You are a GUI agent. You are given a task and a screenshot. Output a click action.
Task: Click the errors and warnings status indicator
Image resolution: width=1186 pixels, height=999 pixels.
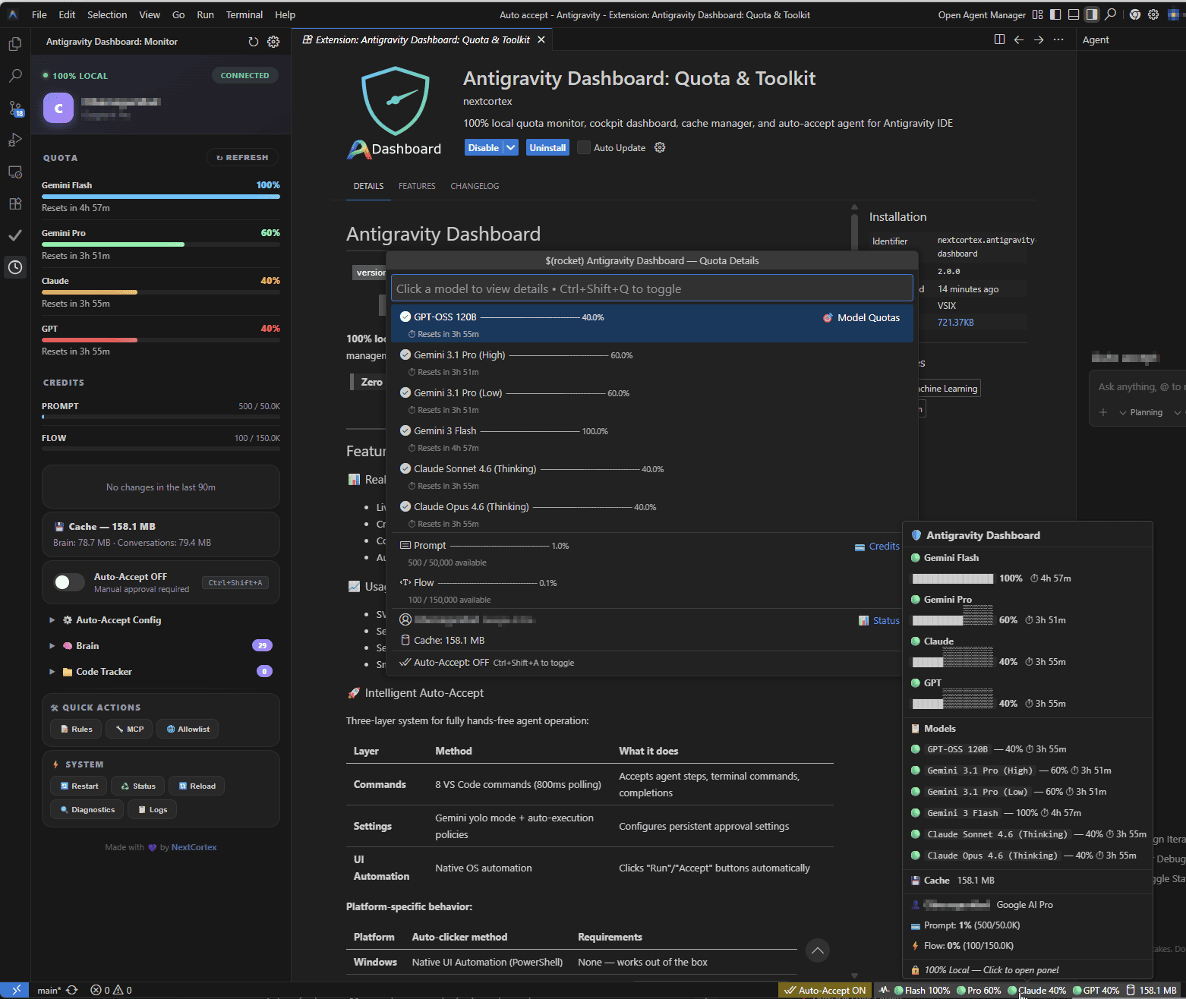point(111,990)
